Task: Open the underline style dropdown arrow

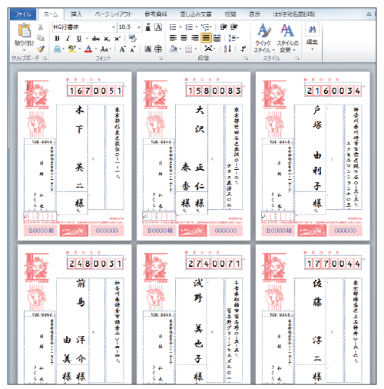Action: [x=87, y=38]
